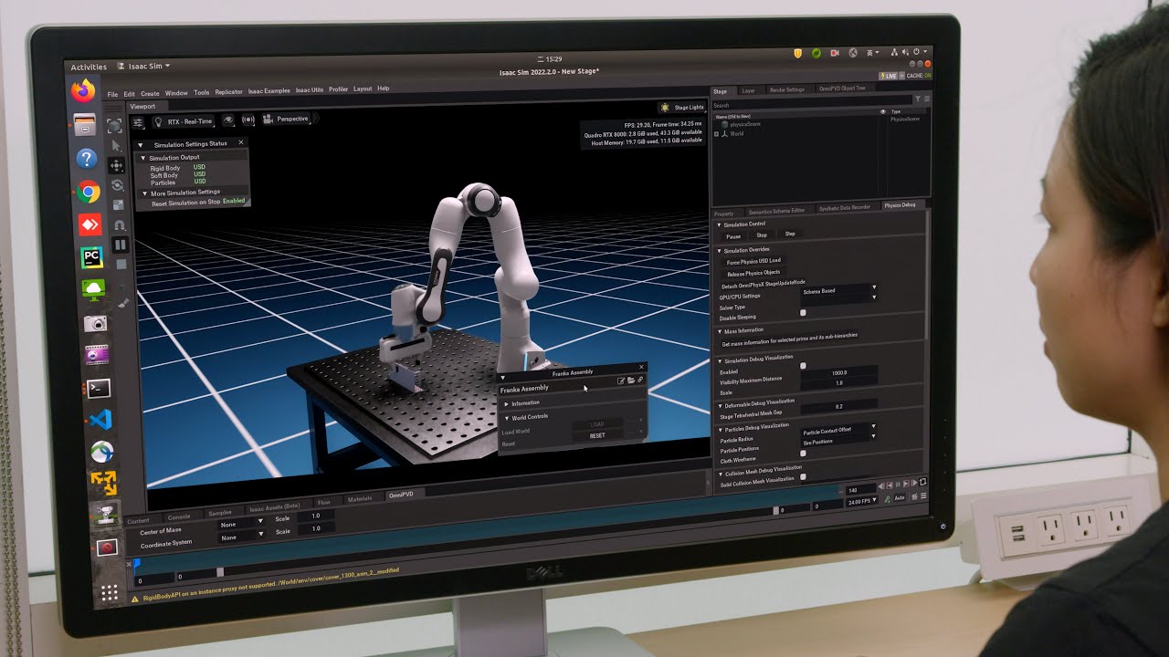Click the Stage Tetrahedral Mesh Gap value field
Viewport: 1169px width, 657px height.
click(839, 406)
